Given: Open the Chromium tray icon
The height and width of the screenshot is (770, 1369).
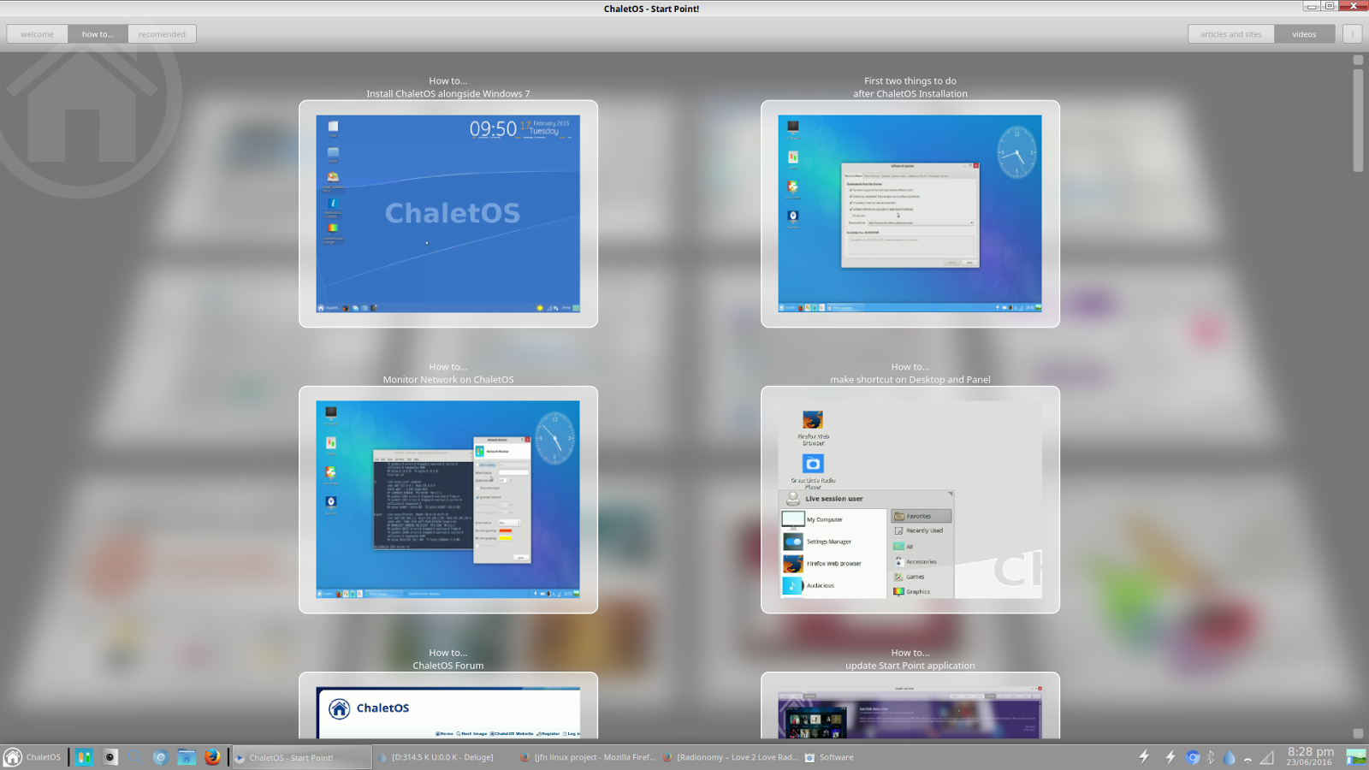Looking at the screenshot, I should pos(1193,757).
